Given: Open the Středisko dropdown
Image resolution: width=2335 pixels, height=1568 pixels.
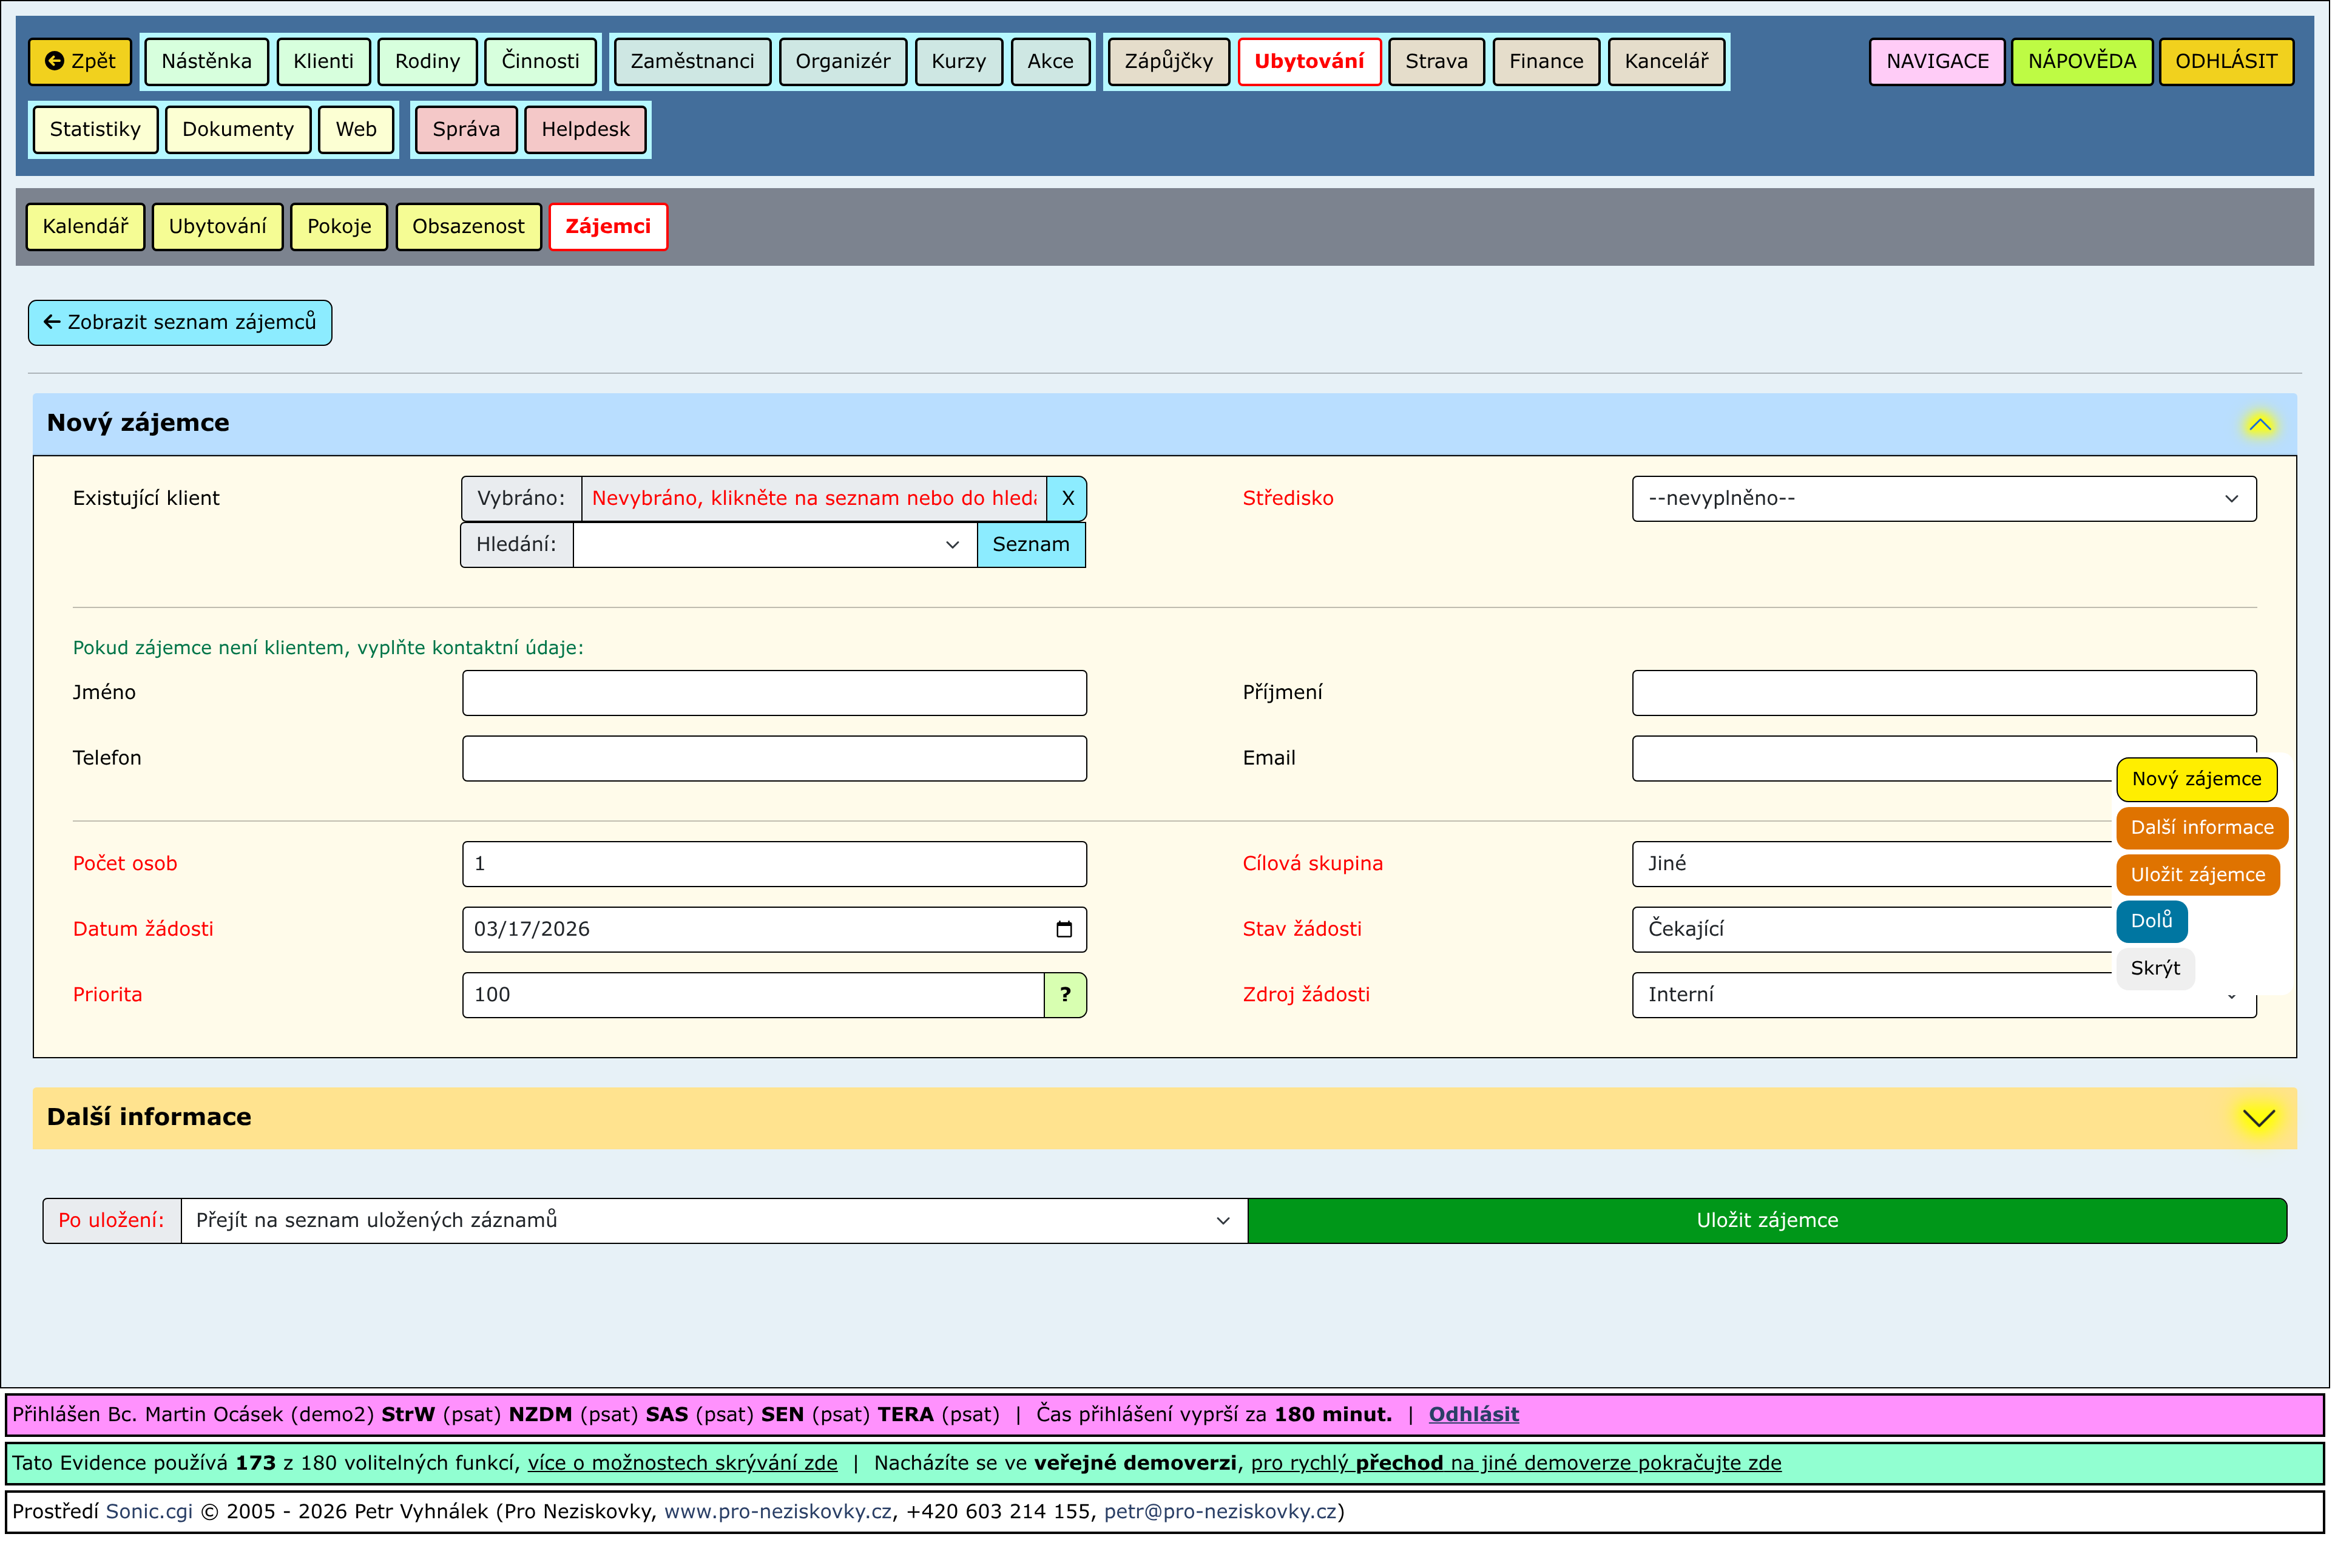Looking at the screenshot, I should tap(1945, 499).
